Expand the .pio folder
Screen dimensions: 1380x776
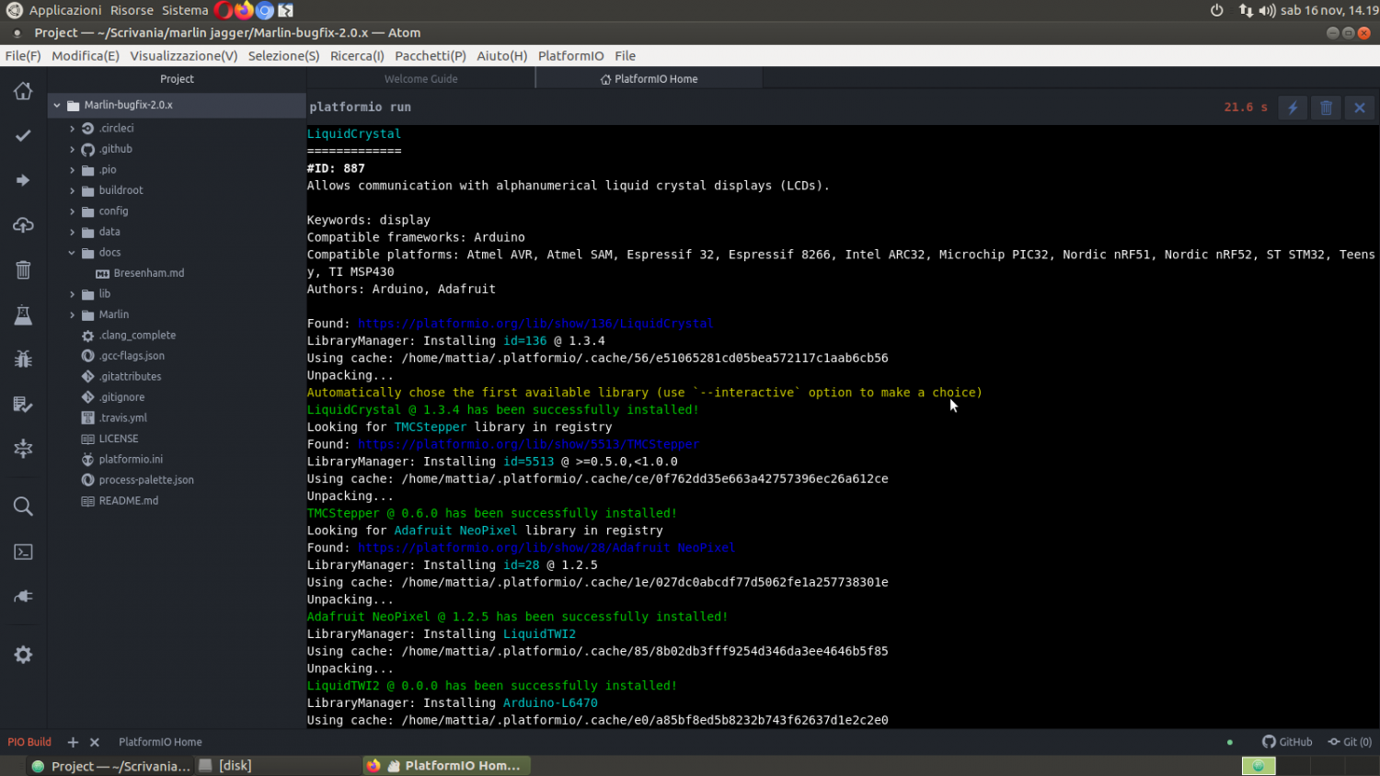point(72,170)
